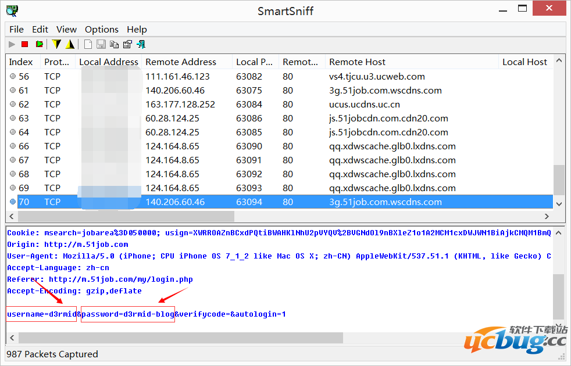Open the Properties toolbar icon
This screenshot has width=571, height=366.
click(127, 44)
